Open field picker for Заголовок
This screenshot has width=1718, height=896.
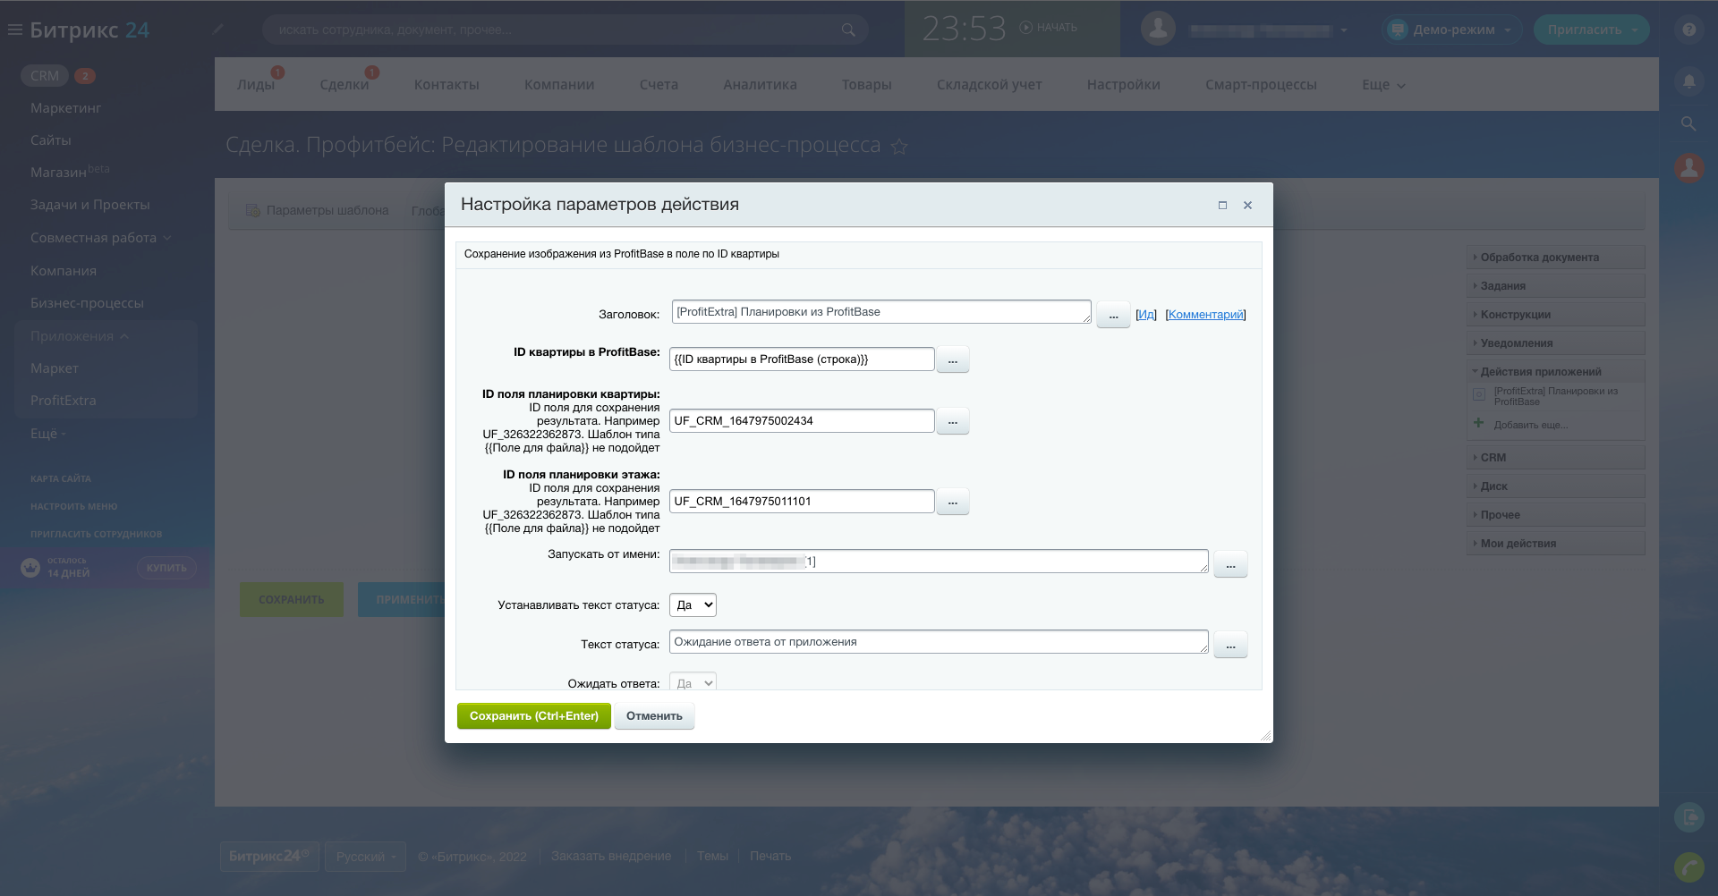click(1113, 316)
